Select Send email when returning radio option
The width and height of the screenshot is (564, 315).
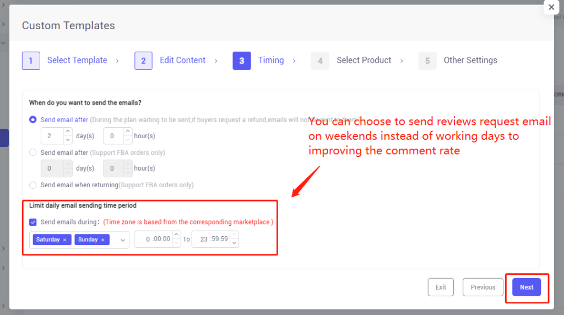tap(32, 185)
